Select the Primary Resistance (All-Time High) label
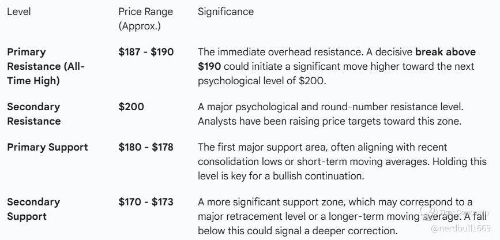Image resolution: width=500 pixels, height=240 pixels. (46, 66)
